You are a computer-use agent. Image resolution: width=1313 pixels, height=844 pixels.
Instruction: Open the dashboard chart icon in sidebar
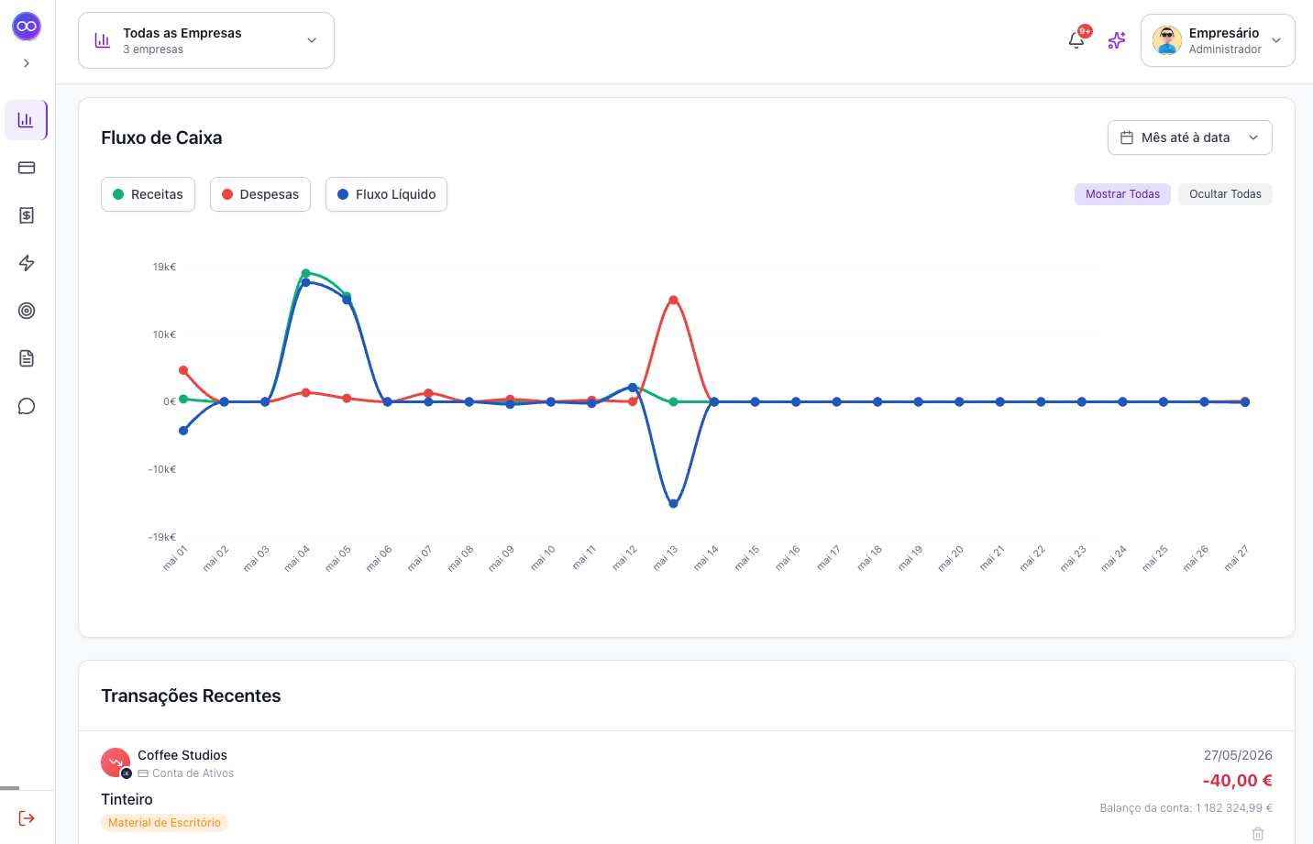tap(27, 120)
